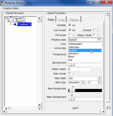This screenshot has width=113, height=116.
Task: Click Objects Browser scroll left arrow
Action: 6,109
